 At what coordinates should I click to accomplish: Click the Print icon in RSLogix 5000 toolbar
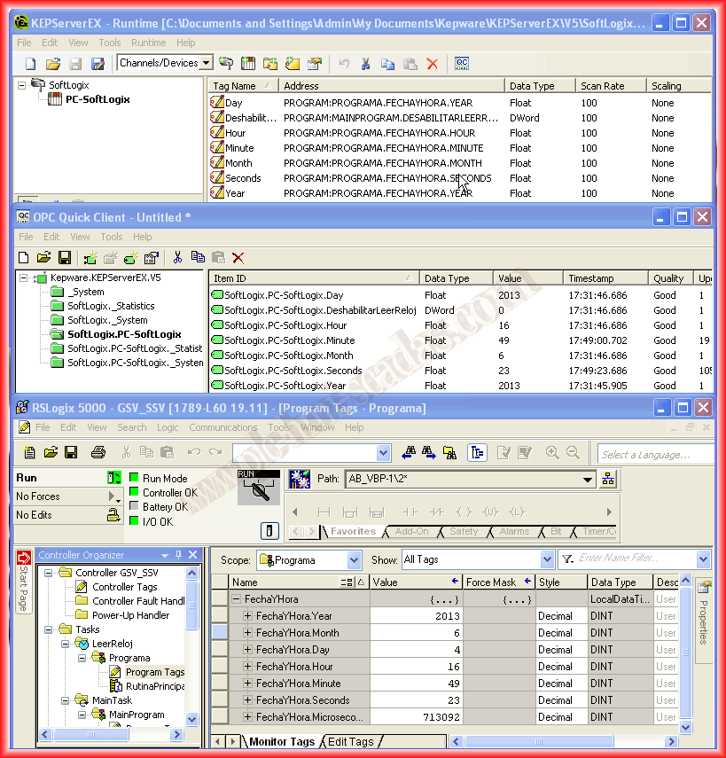pyautogui.click(x=98, y=453)
